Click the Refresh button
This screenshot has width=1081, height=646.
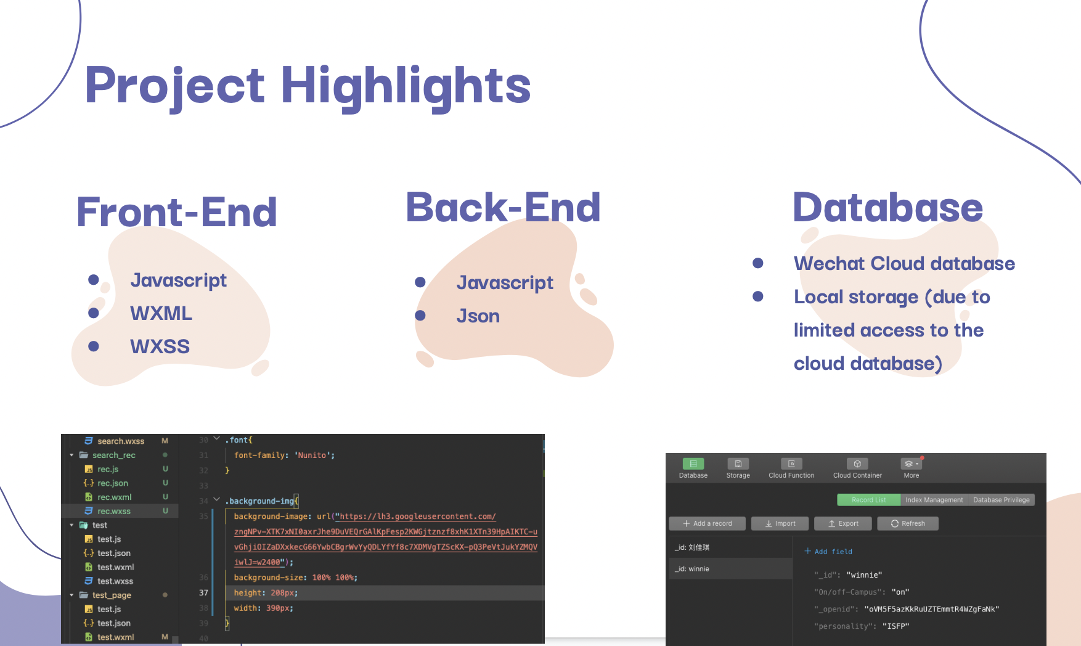(x=908, y=523)
